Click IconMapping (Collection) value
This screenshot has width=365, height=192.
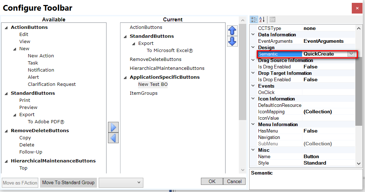[329, 111]
